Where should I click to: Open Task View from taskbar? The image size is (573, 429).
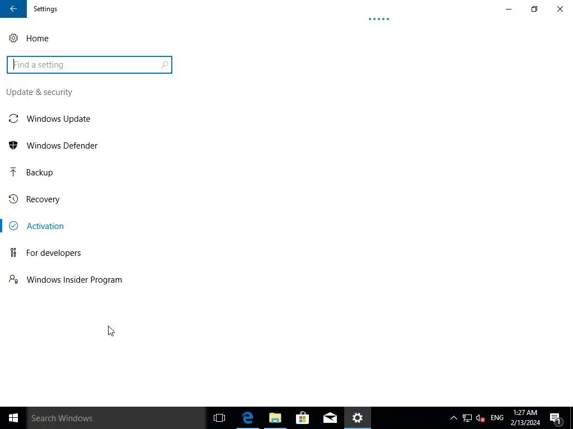tap(219, 418)
